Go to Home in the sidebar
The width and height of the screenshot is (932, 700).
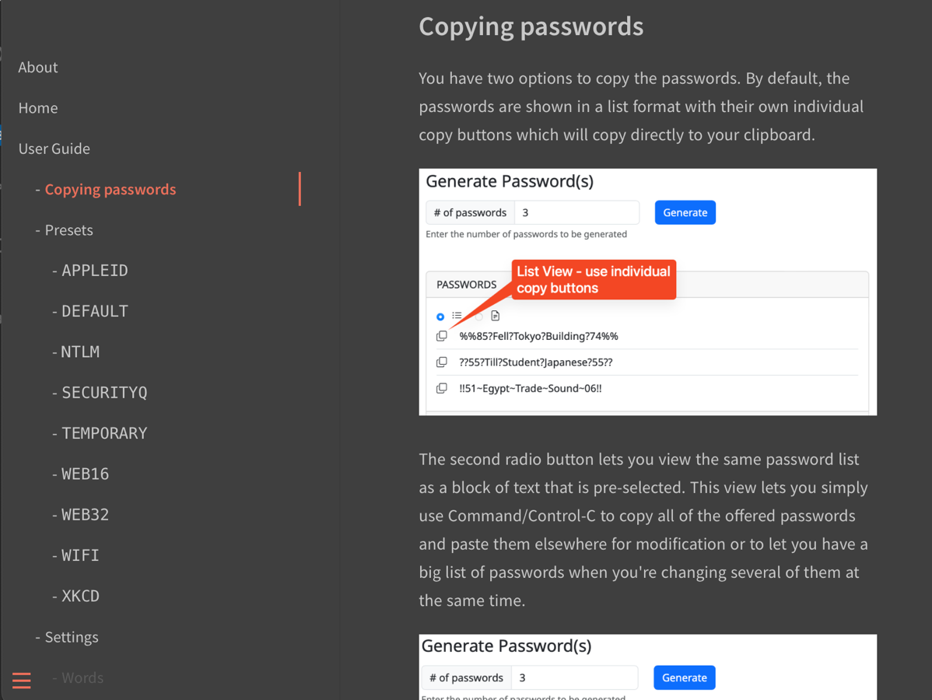pos(38,108)
